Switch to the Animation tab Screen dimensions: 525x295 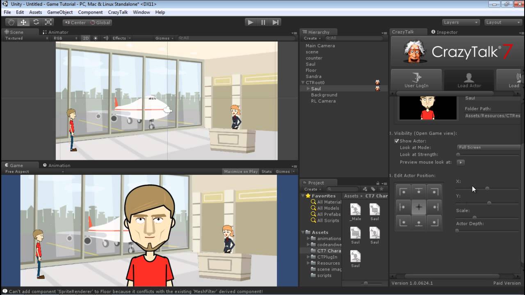pos(56,166)
